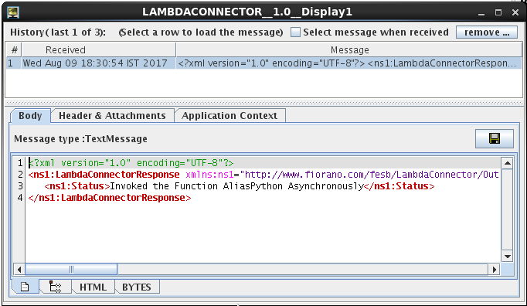The height and width of the screenshot is (306, 527).
Task: Click the # column header
Action: 14,50
